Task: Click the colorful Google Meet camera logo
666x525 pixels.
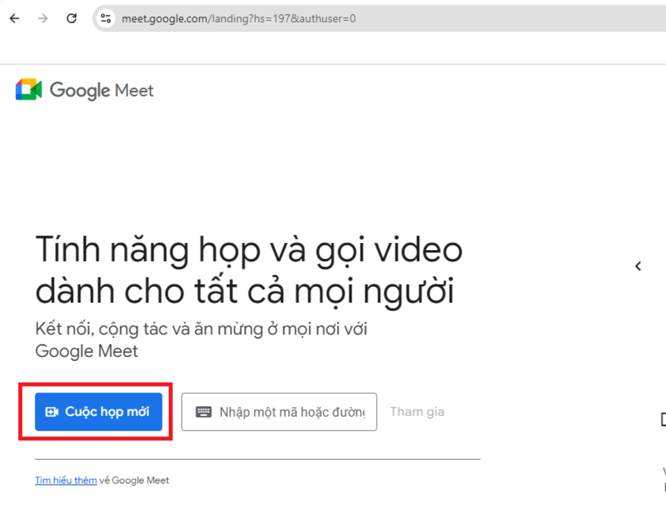Action: [29, 90]
